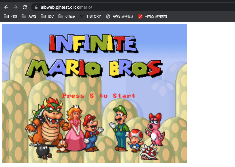The width and height of the screenshot is (235, 167).
Task: Click the brown Goomba character
Action: [62, 145]
